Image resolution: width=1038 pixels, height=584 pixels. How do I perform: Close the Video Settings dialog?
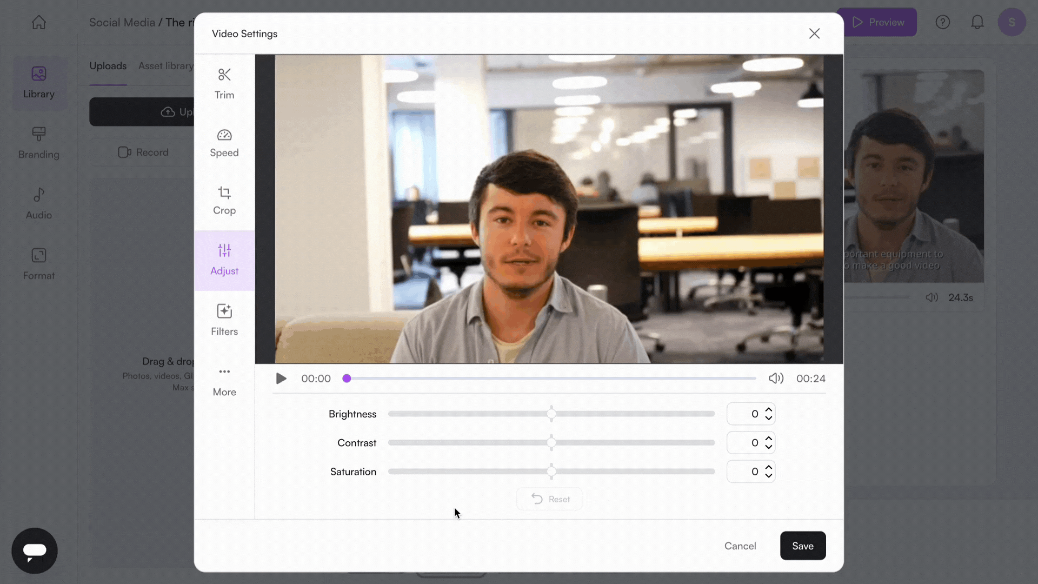coord(814,34)
